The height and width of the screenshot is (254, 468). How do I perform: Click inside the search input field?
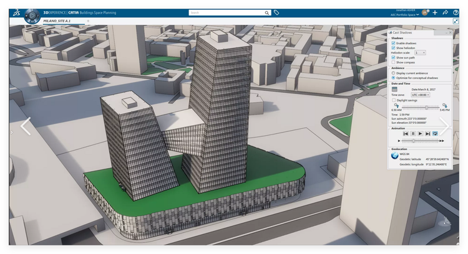[x=225, y=12]
